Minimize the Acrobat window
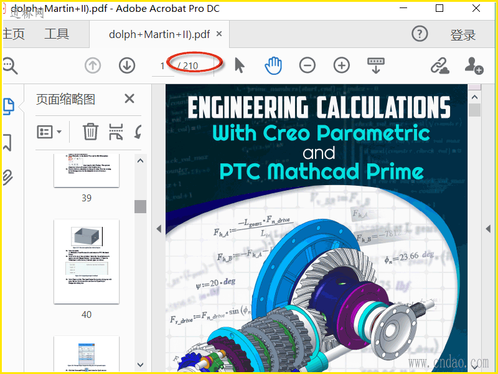Screen dimensions: 498x374 (x=403, y=8)
